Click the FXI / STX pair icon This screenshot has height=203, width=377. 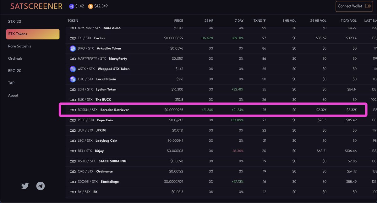pos(73,38)
